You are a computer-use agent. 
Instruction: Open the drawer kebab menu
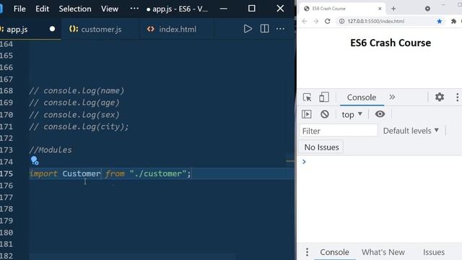tap(307, 252)
